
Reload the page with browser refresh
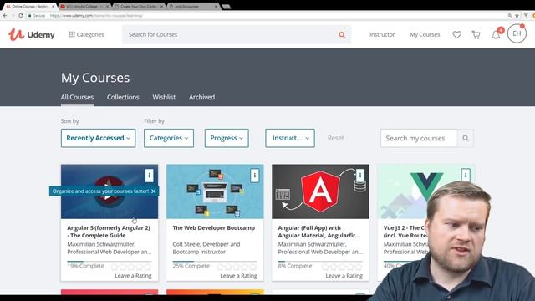point(21,15)
